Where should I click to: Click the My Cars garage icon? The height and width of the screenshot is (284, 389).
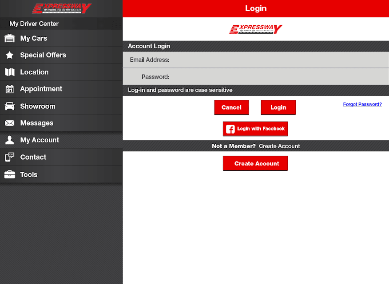click(10, 38)
